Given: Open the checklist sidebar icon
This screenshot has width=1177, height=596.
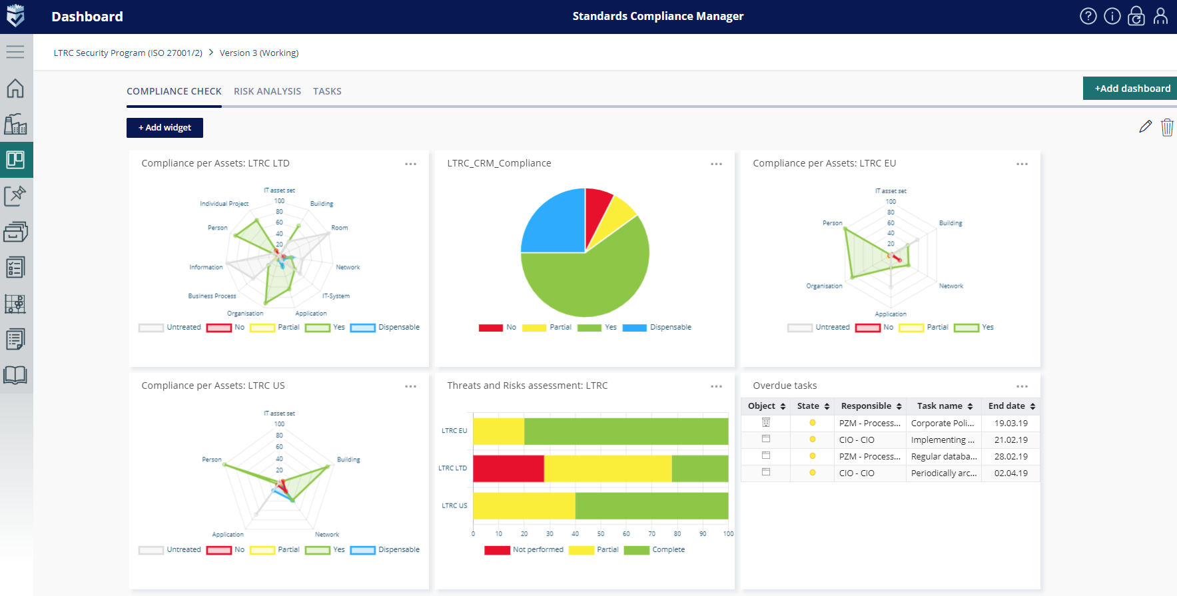Looking at the screenshot, I should (15, 268).
